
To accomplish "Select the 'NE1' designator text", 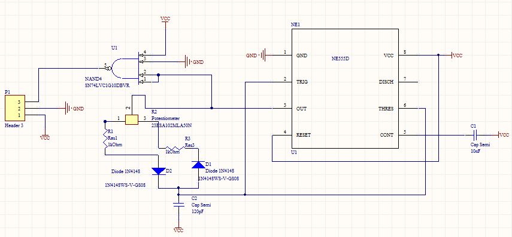I will click(295, 25).
